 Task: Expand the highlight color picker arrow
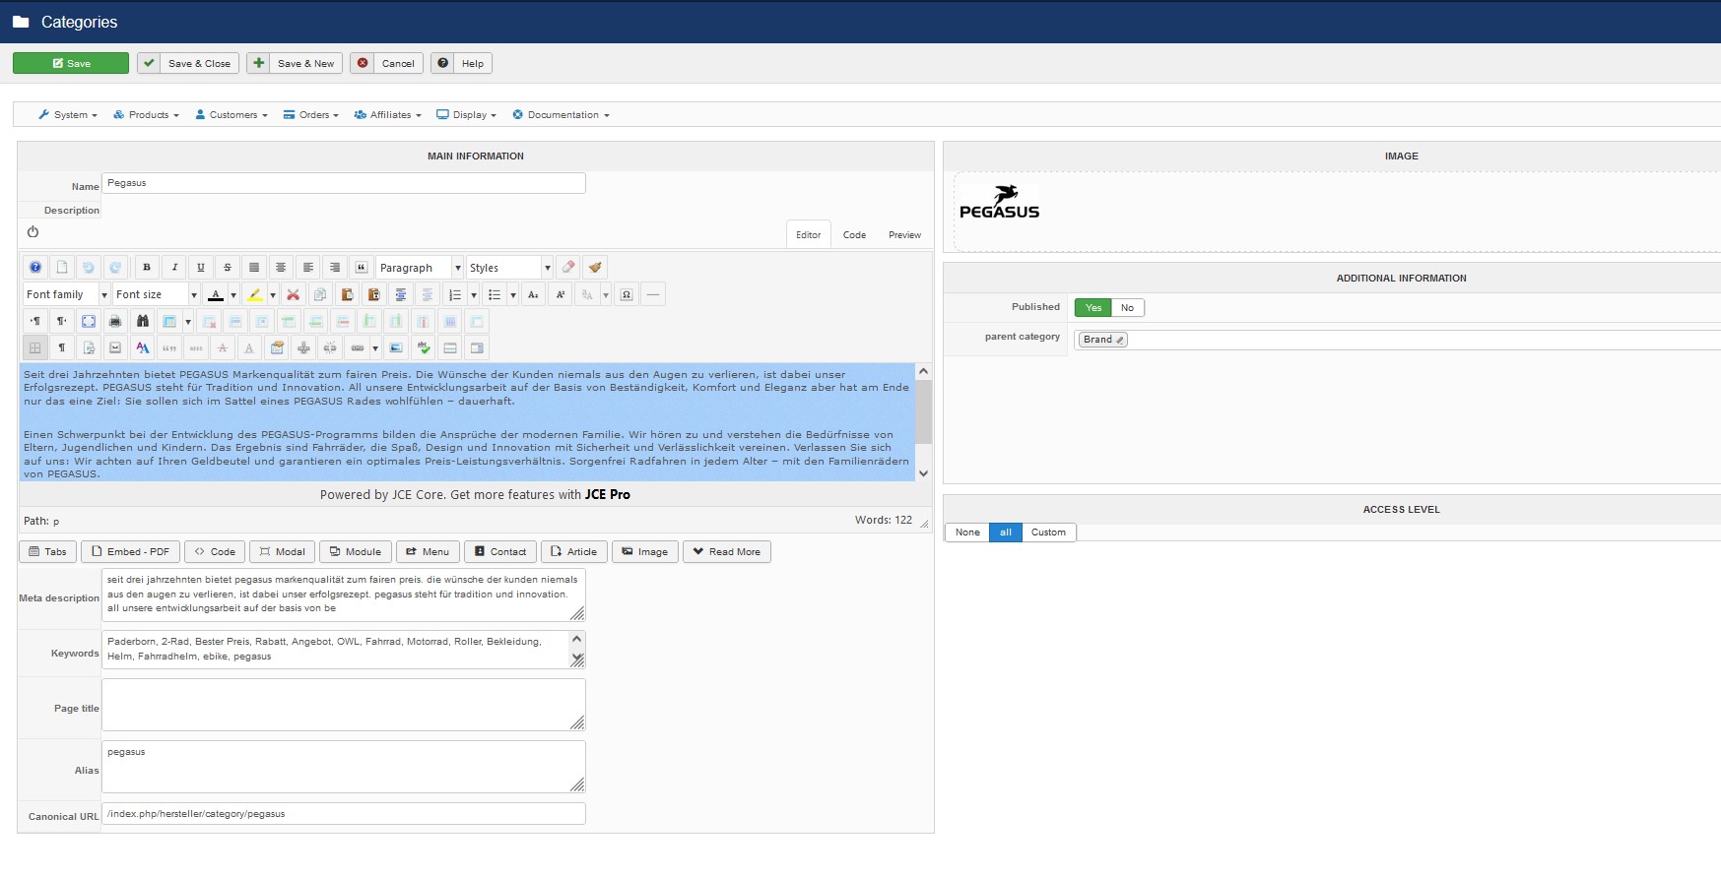[x=273, y=294]
